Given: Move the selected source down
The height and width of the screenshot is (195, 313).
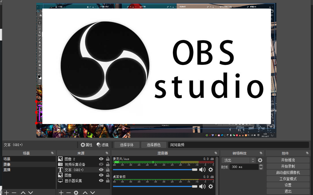Looking at the screenshot, I should 93,193.
